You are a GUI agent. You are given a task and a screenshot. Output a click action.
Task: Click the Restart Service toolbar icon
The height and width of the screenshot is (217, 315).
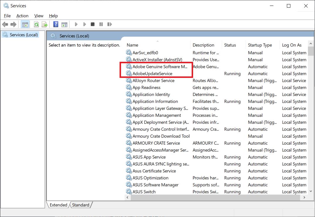pos(110,24)
